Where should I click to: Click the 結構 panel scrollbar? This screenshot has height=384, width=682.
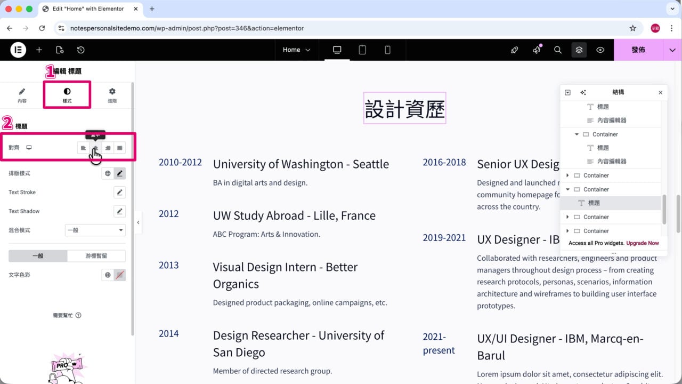(x=664, y=209)
